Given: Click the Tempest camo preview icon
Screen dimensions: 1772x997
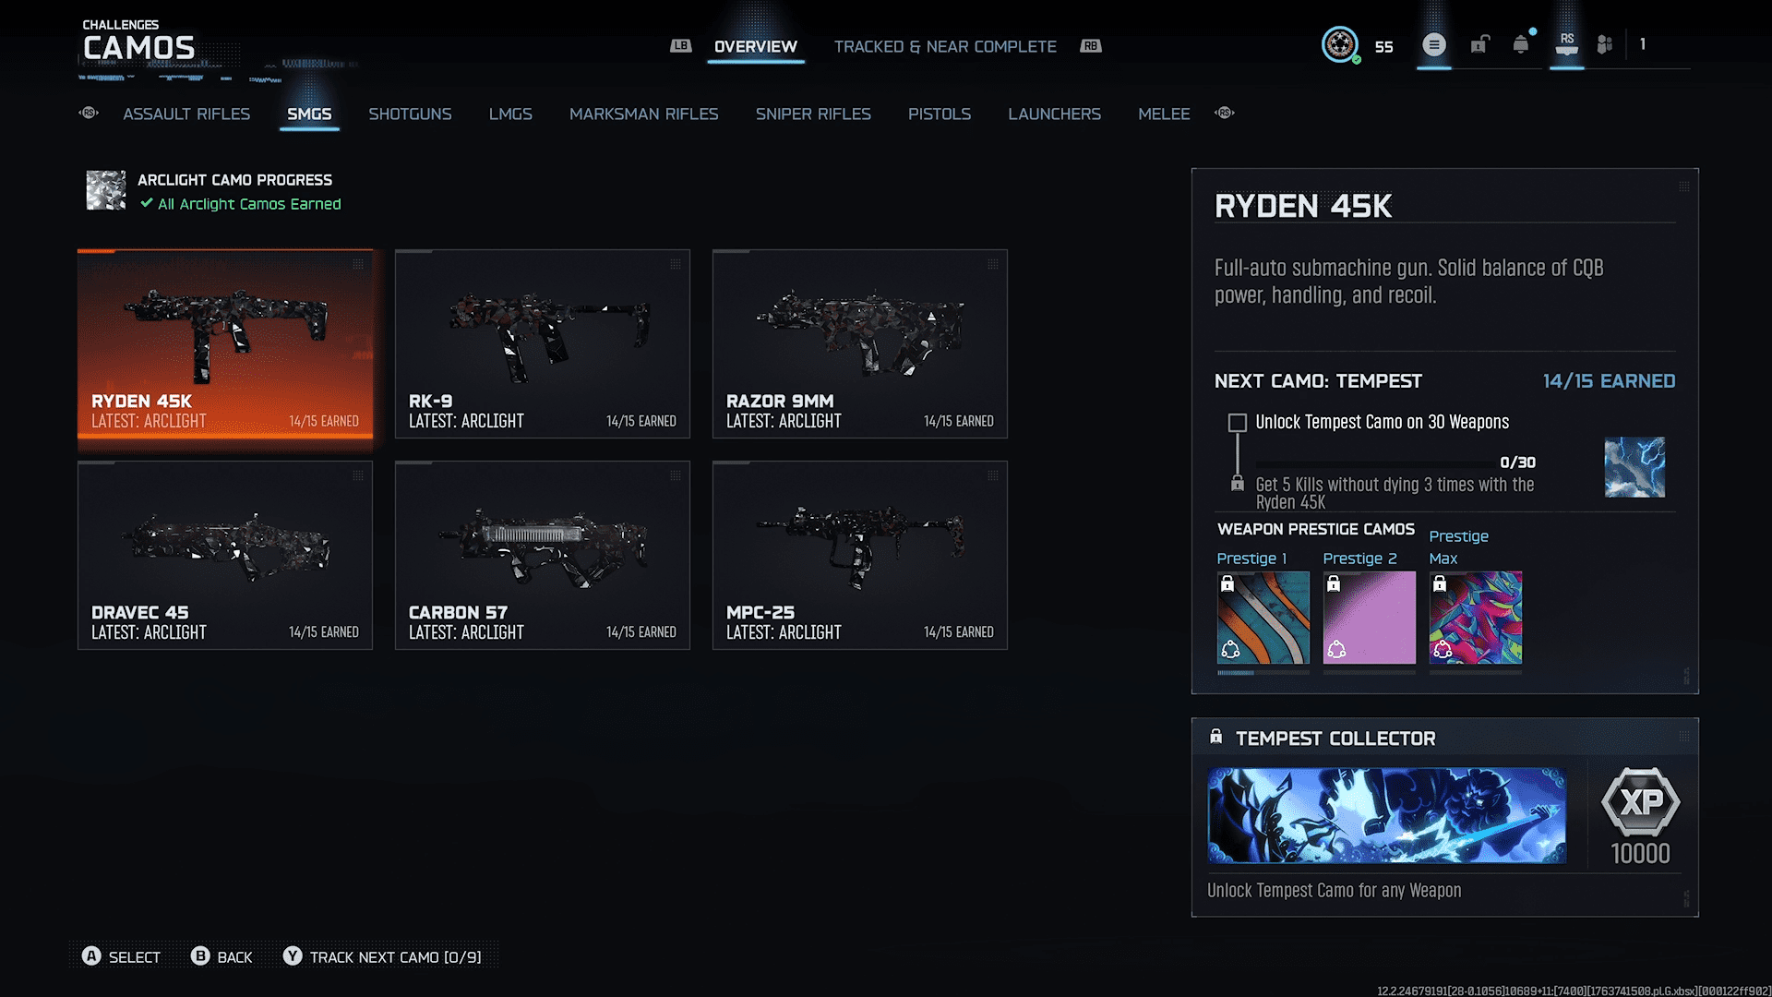Looking at the screenshot, I should 1634,467.
